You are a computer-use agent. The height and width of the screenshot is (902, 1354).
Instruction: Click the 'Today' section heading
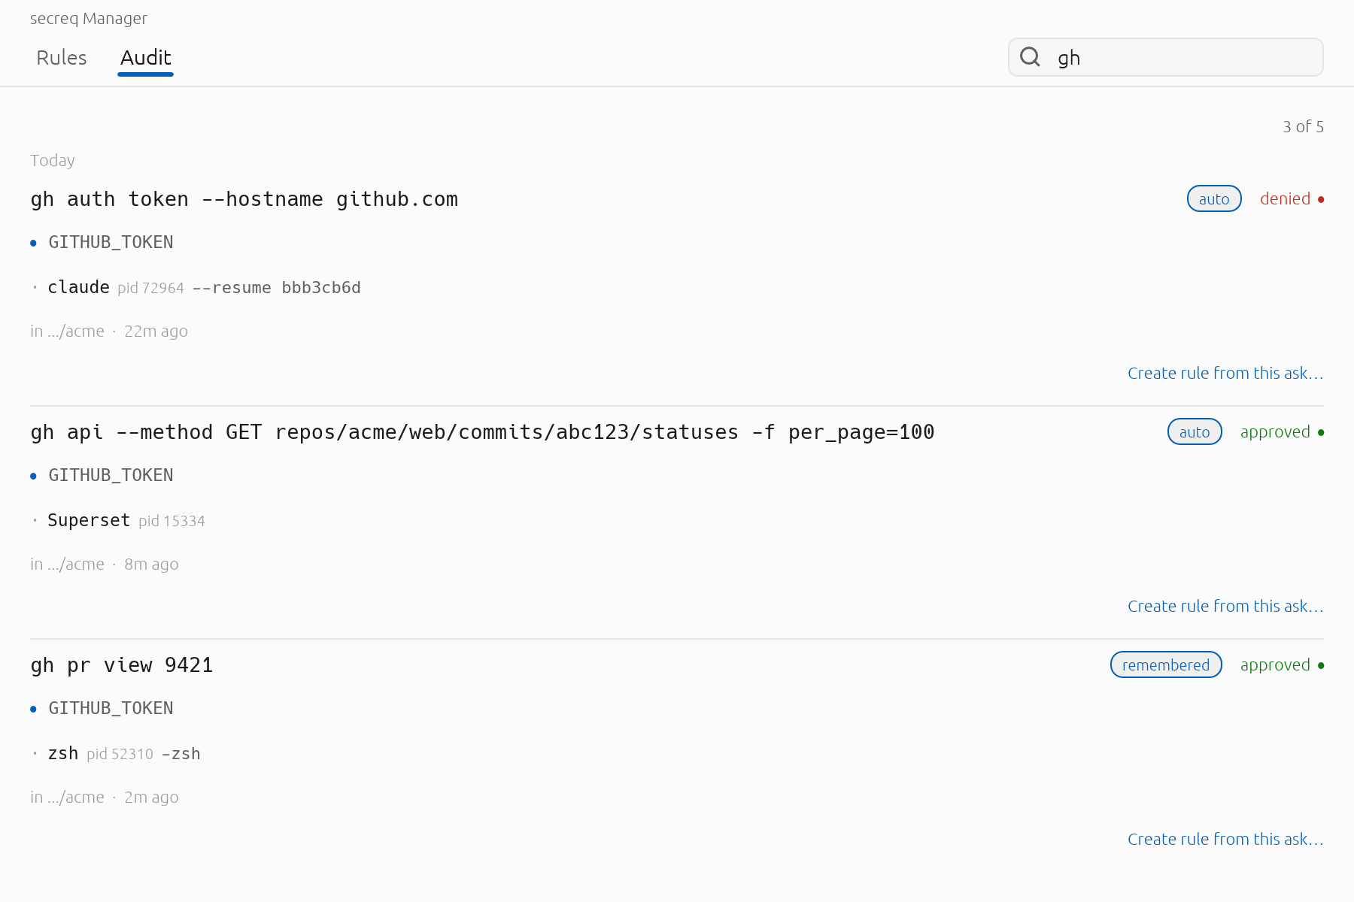53,160
